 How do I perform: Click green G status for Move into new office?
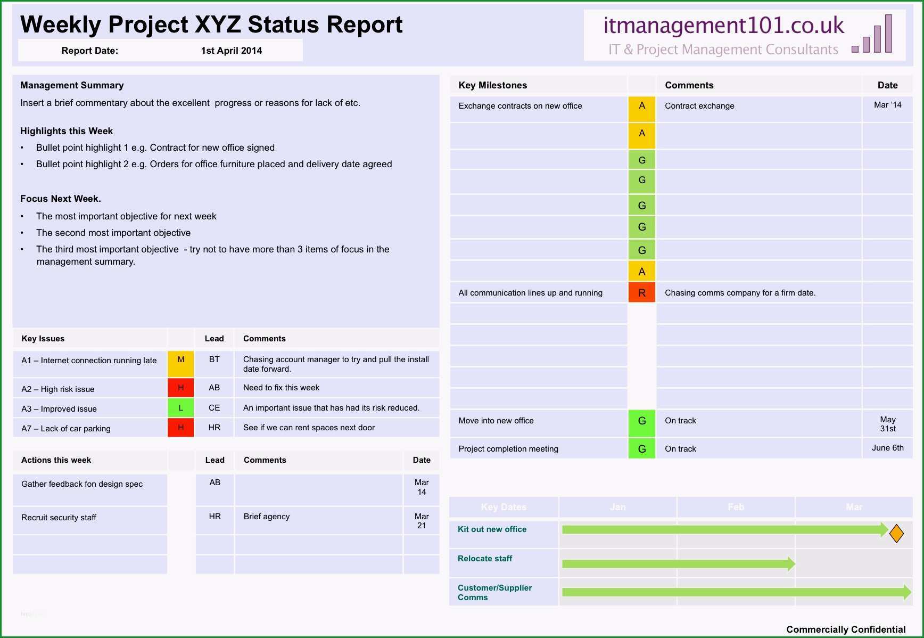click(x=642, y=423)
